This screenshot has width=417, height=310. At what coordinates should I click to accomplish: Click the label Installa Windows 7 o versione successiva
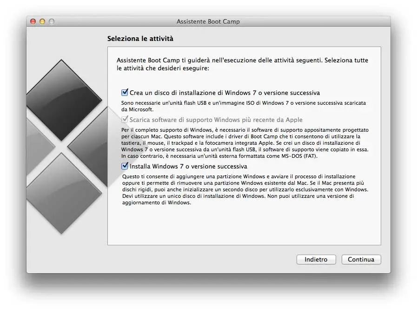(188, 166)
